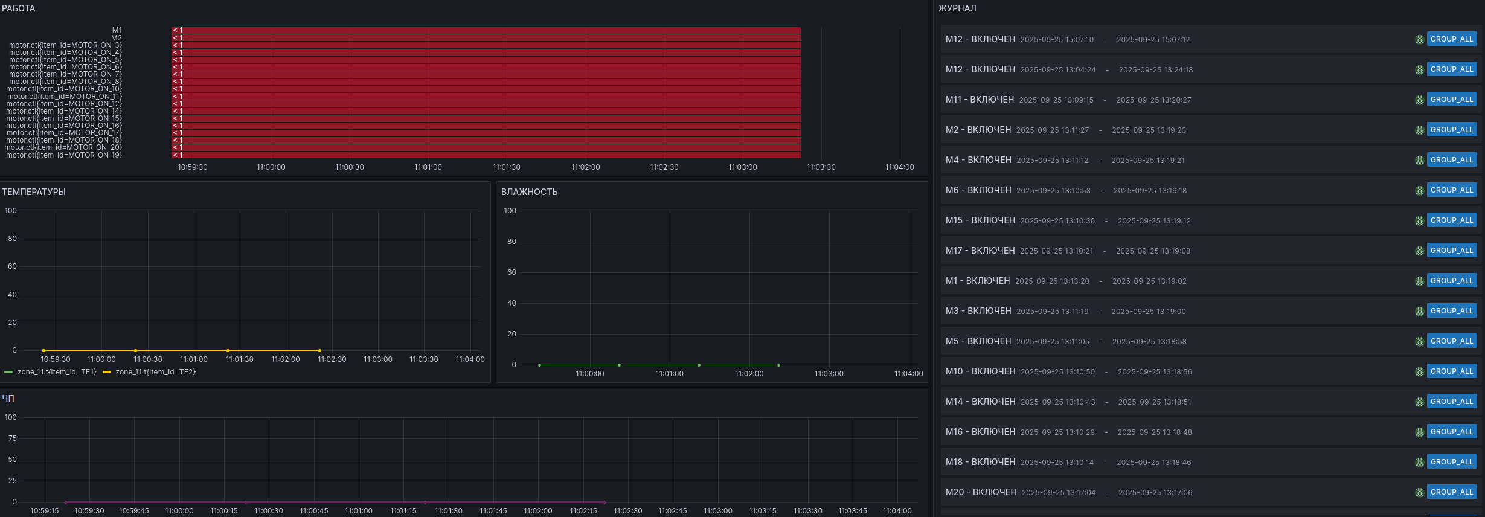Viewport: 1485px width, 517px height.
Task: Click the avatar icon beside the M20 entry
Action: pyautogui.click(x=1419, y=493)
